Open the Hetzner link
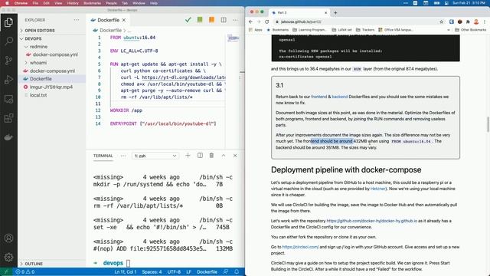 pyautogui.click(x=377, y=189)
